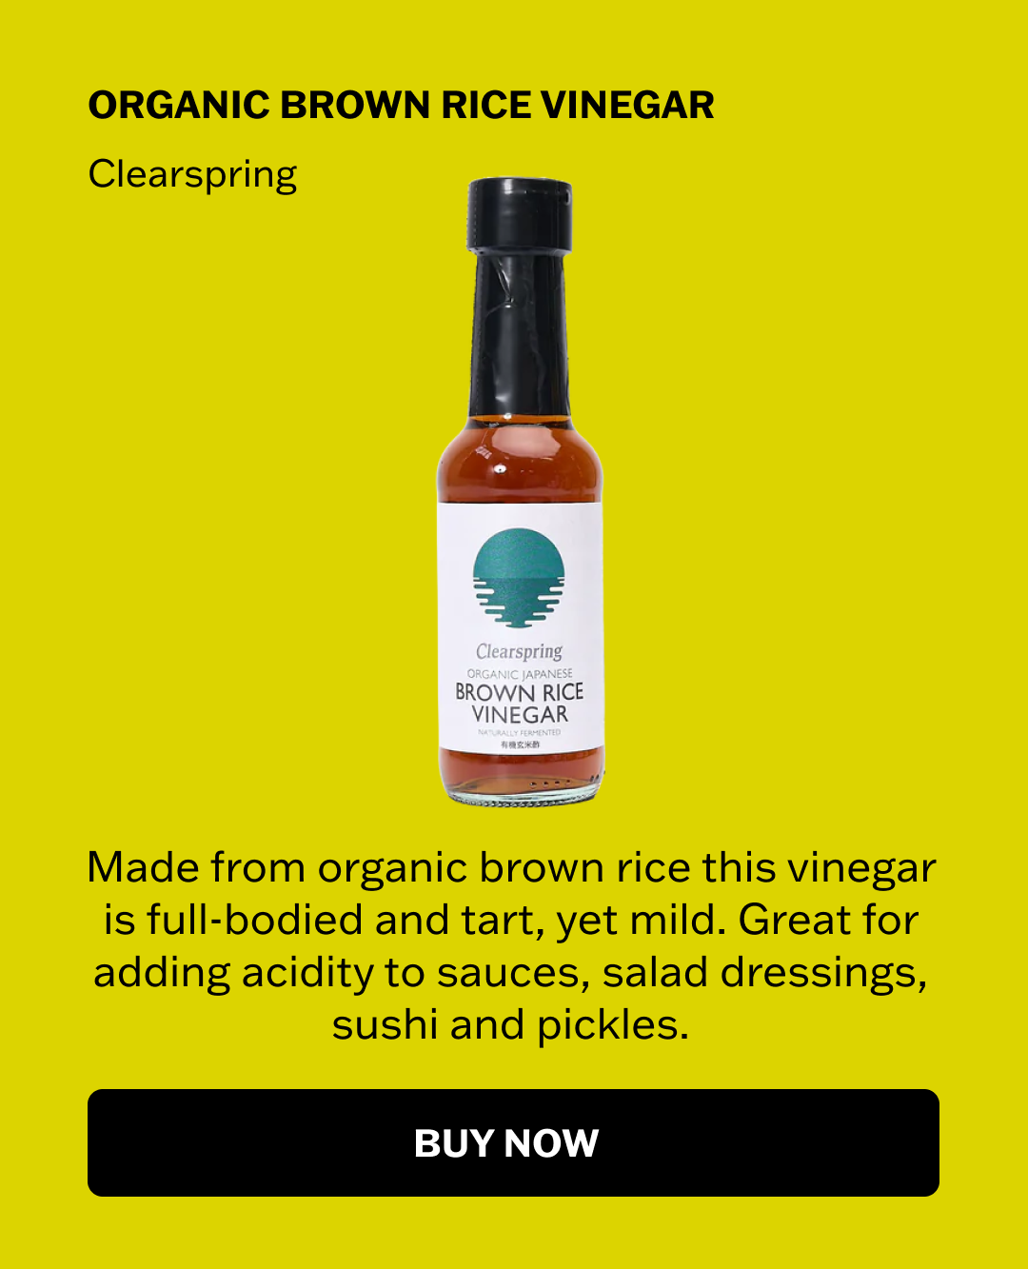
Task: Click the white label on the bottle
Action: click(520, 625)
